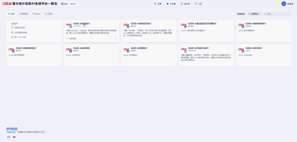
Task: Open the 工具 navigation item
Action: click(x=198, y=4)
